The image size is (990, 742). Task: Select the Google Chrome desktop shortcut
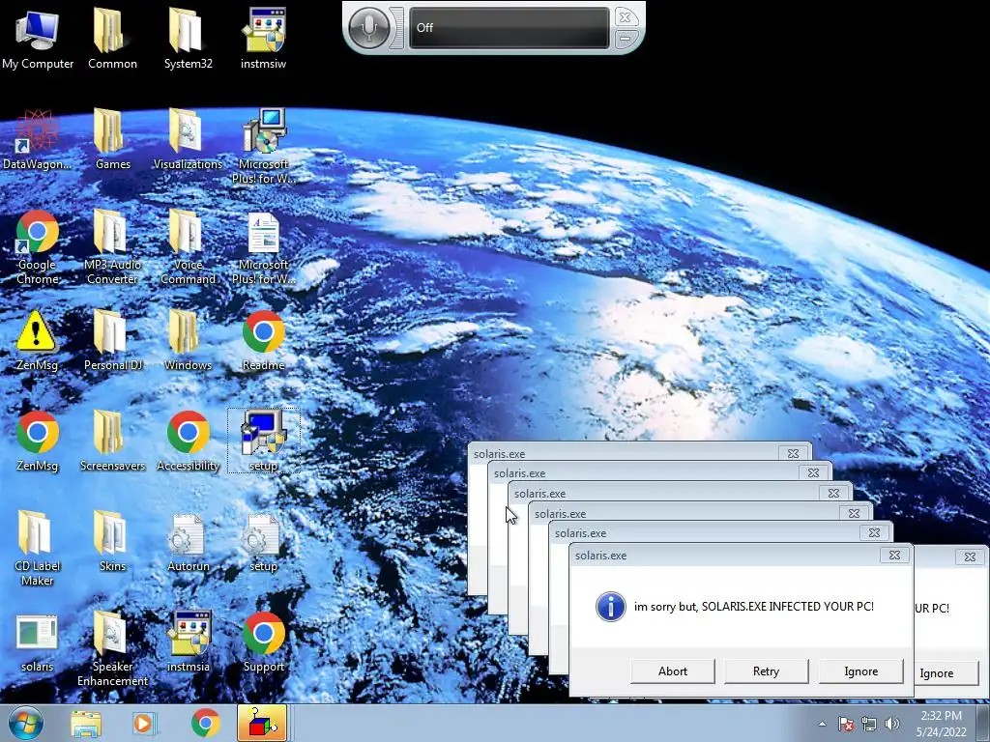point(38,246)
